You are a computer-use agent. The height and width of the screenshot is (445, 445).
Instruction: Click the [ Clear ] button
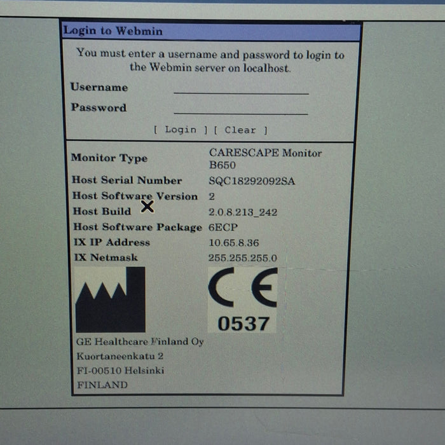pos(240,130)
